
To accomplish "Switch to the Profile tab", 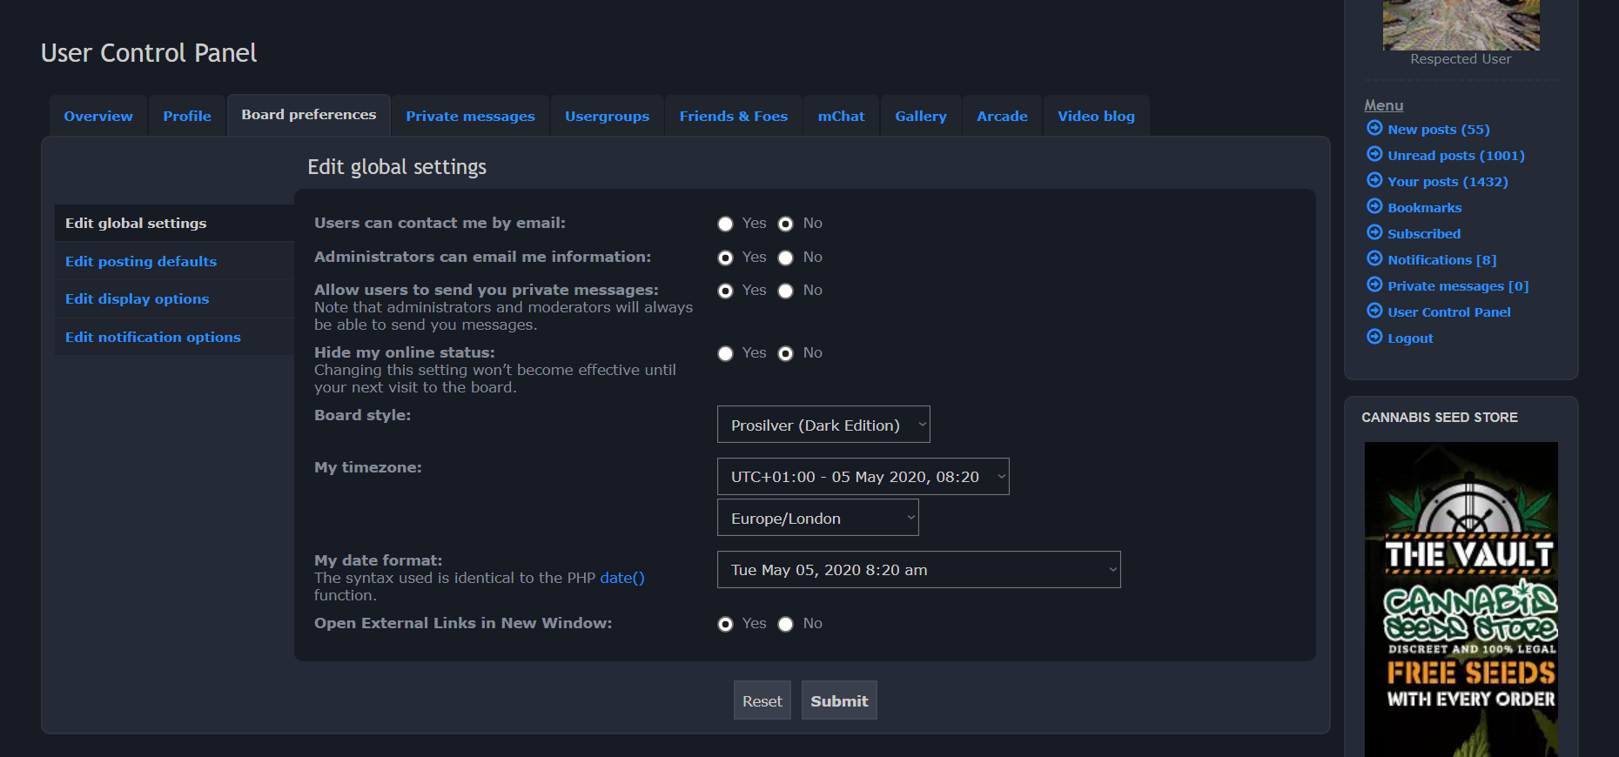I will 187,117.
